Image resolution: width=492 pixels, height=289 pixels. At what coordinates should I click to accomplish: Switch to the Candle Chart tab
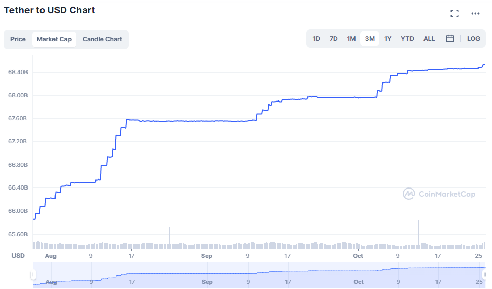click(102, 39)
